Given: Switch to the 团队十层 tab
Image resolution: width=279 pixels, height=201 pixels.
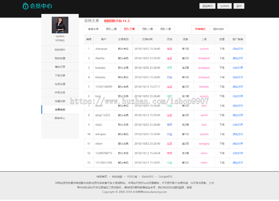Looking at the screenshot, I should coord(166,29).
